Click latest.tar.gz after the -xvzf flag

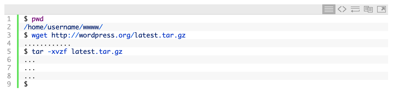click(x=97, y=51)
